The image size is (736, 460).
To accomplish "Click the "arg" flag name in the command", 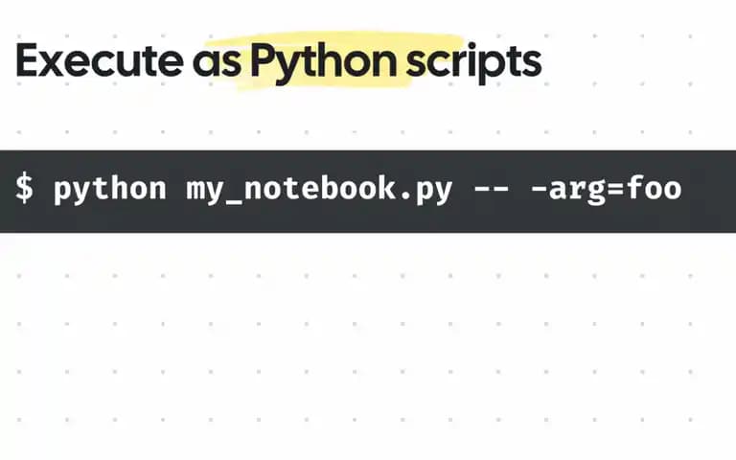I will [577, 191].
